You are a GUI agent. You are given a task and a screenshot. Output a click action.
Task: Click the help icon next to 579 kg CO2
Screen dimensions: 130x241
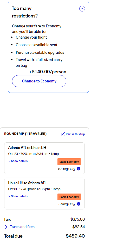(79, 169)
